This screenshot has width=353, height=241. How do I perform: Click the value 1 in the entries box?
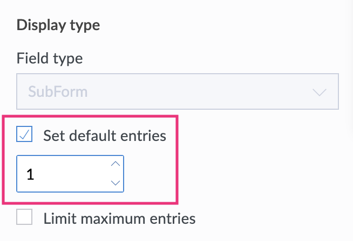[x=30, y=174]
